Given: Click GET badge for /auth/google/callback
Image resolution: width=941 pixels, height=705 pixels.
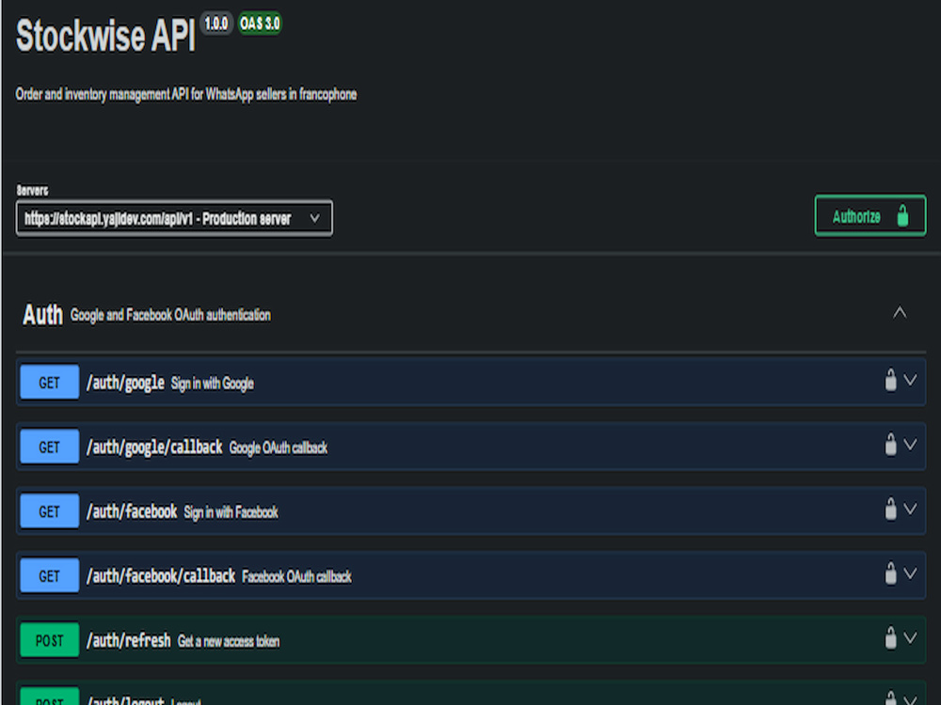Looking at the screenshot, I should click(x=49, y=446).
